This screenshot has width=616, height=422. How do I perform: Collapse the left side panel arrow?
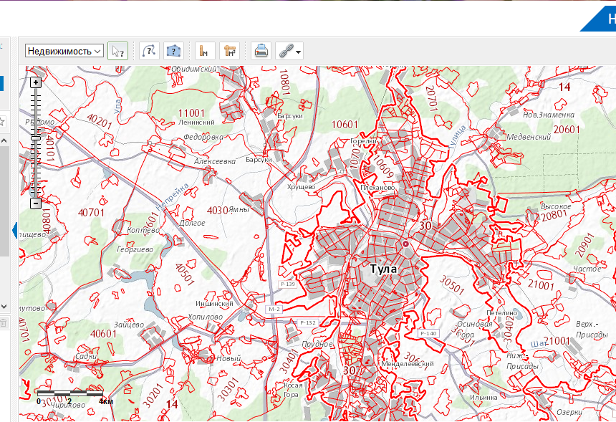[14, 231]
